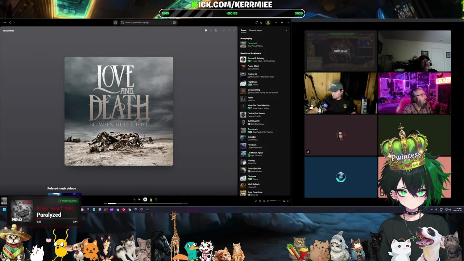Expand now playing view to fullscreen
464x261 pixels.
point(229,30)
